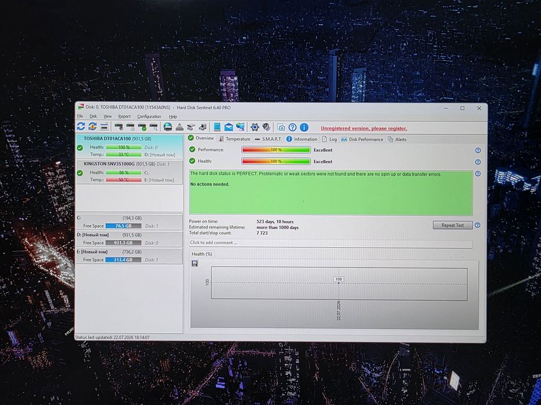Click the 'No actions needed.' status text
This screenshot has width=541, height=405.
[210, 184]
